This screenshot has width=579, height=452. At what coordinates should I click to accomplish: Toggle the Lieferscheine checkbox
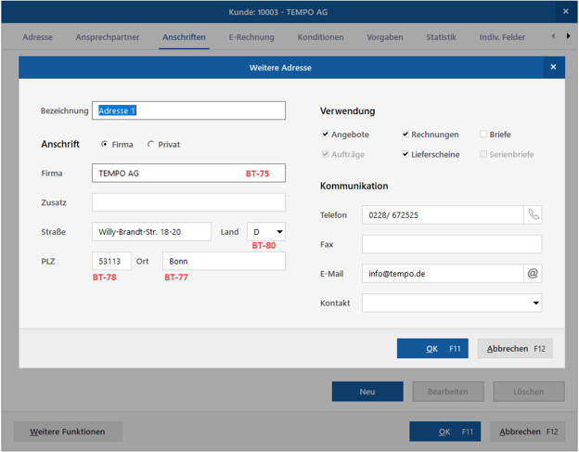click(x=405, y=154)
